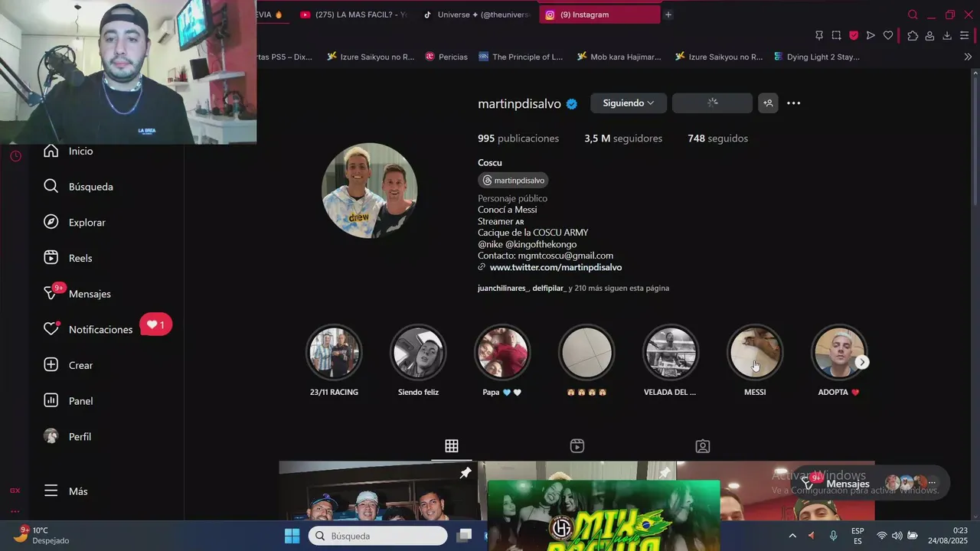Open the browser account profile icon

pyautogui.click(x=929, y=35)
